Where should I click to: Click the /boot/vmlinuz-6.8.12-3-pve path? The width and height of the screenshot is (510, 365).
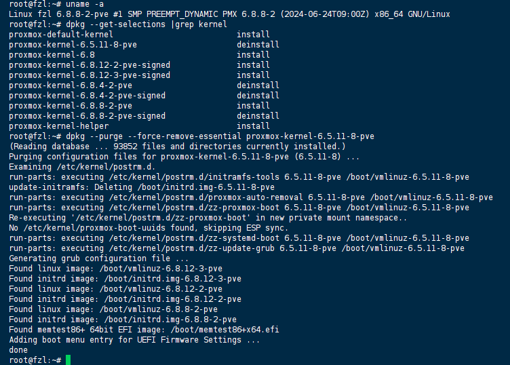(161, 269)
